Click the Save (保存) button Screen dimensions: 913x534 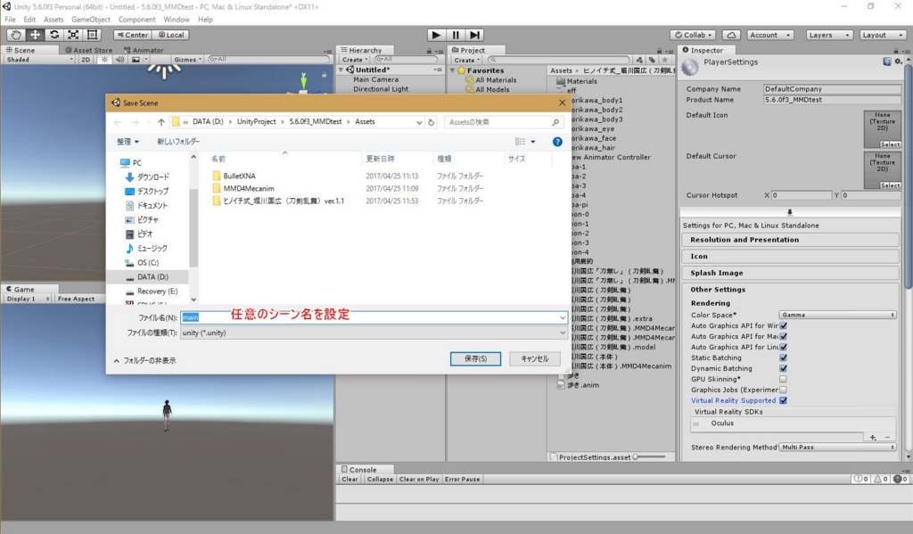pos(475,358)
